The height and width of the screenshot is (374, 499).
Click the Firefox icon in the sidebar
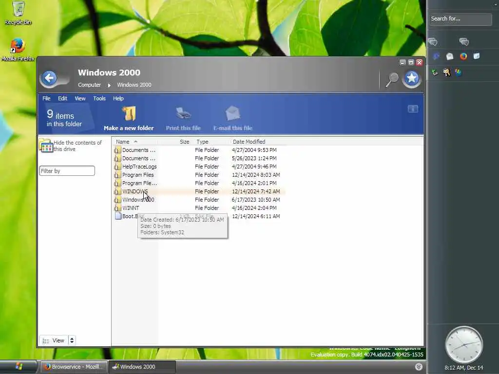click(463, 56)
